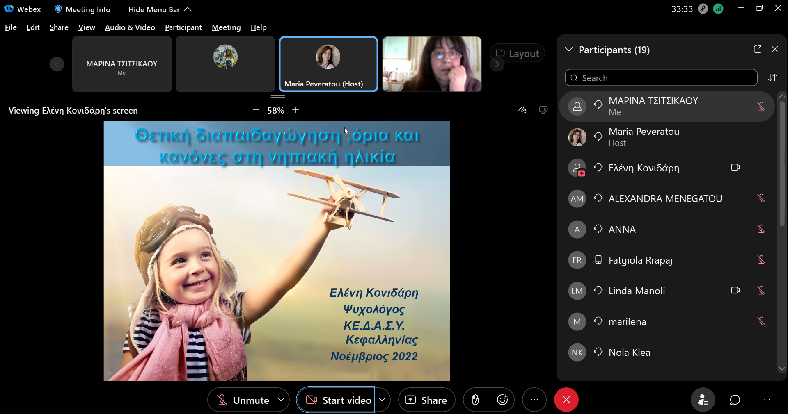The height and width of the screenshot is (414, 788).
Task: Open the annotate pen tool
Action: coord(522,110)
